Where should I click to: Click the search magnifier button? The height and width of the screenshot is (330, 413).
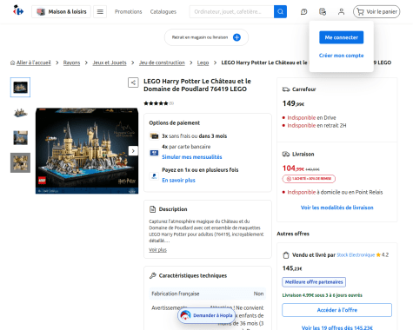pos(280,11)
